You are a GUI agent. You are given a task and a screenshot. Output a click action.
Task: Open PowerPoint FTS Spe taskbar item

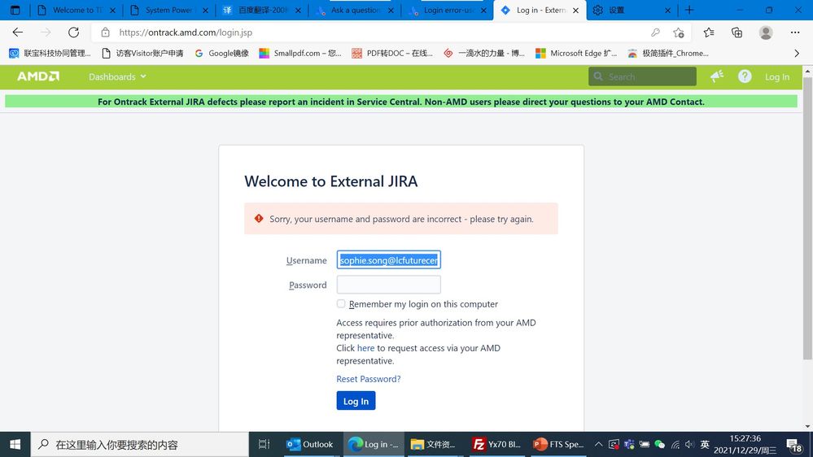pos(558,444)
